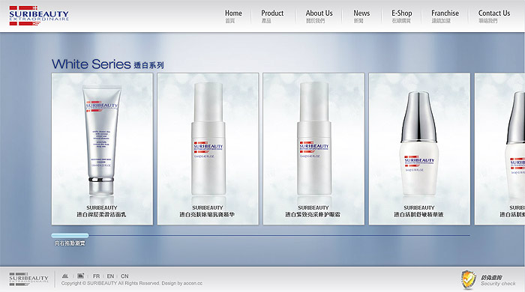Click the statistics chart icon in the footer
The image size is (525, 292).
65,276
